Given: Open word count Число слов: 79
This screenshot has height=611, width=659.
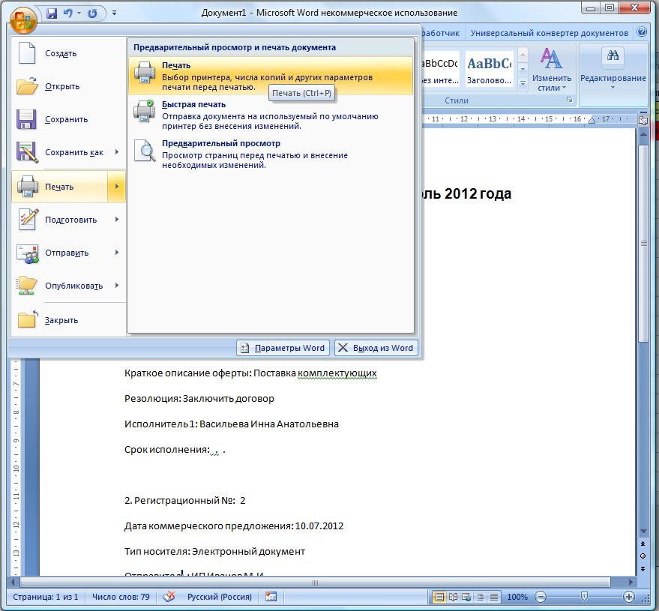Looking at the screenshot, I should coord(121,597).
